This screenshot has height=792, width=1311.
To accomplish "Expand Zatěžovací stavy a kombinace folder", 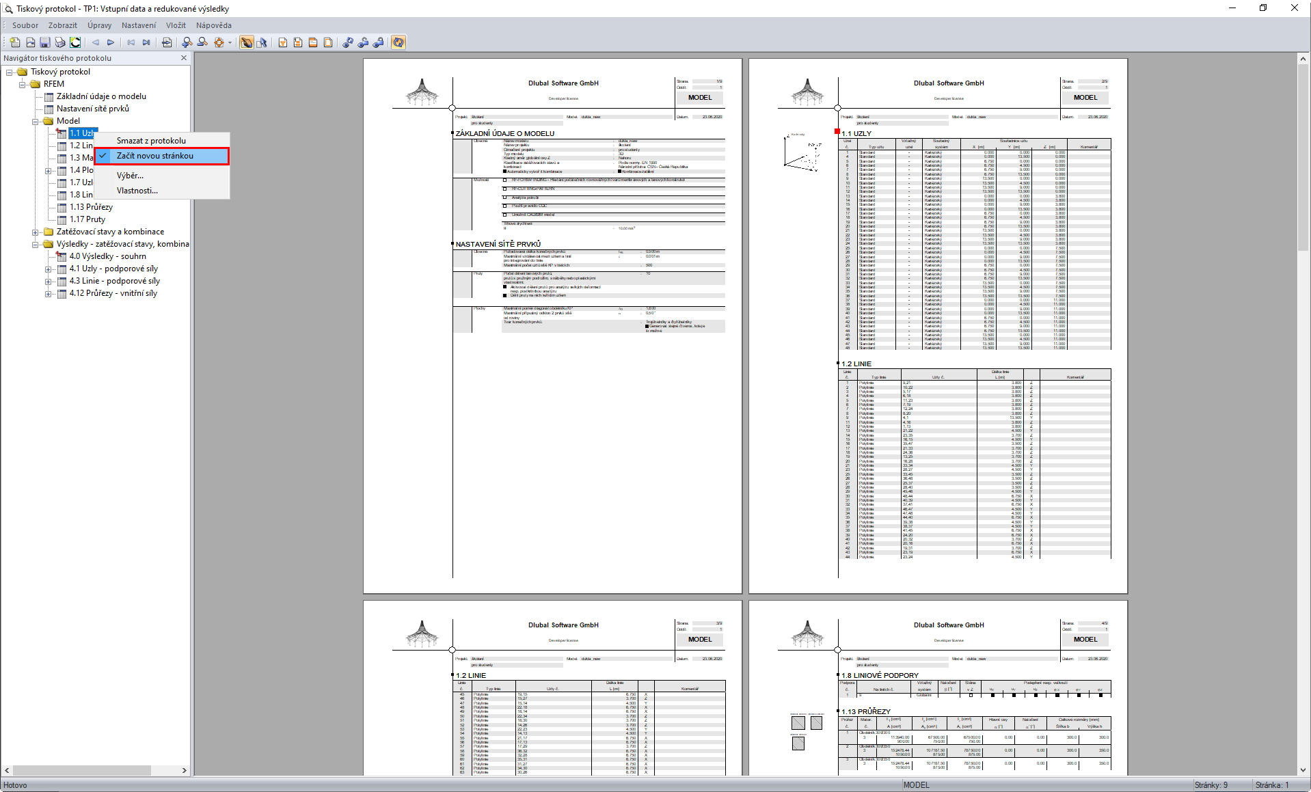I will (35, 232).
